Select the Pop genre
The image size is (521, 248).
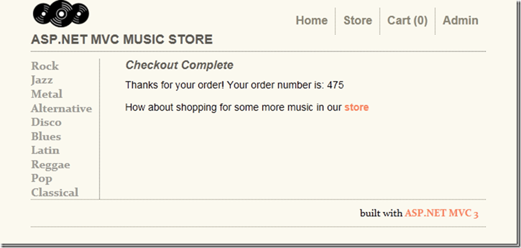click(42, 179)
